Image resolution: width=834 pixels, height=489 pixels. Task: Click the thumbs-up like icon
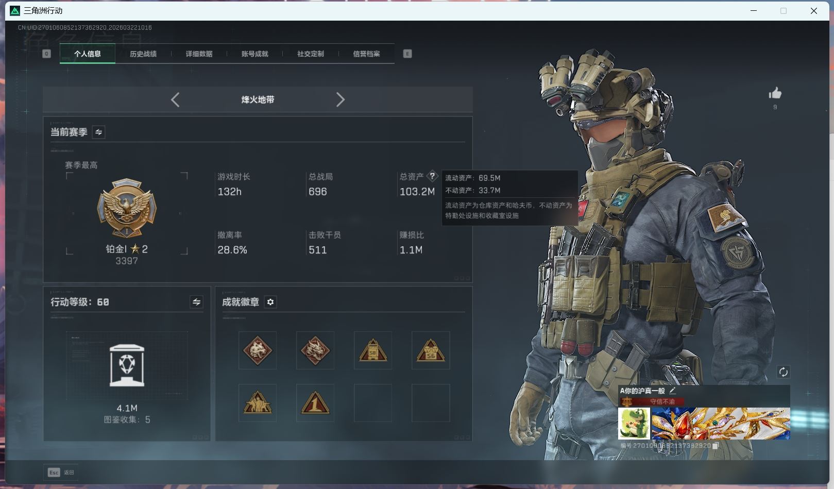coord(775,93)
